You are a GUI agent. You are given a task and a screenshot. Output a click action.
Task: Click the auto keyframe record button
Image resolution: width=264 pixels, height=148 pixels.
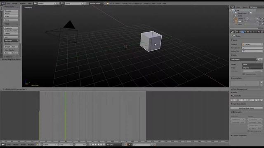click(125, 144)
